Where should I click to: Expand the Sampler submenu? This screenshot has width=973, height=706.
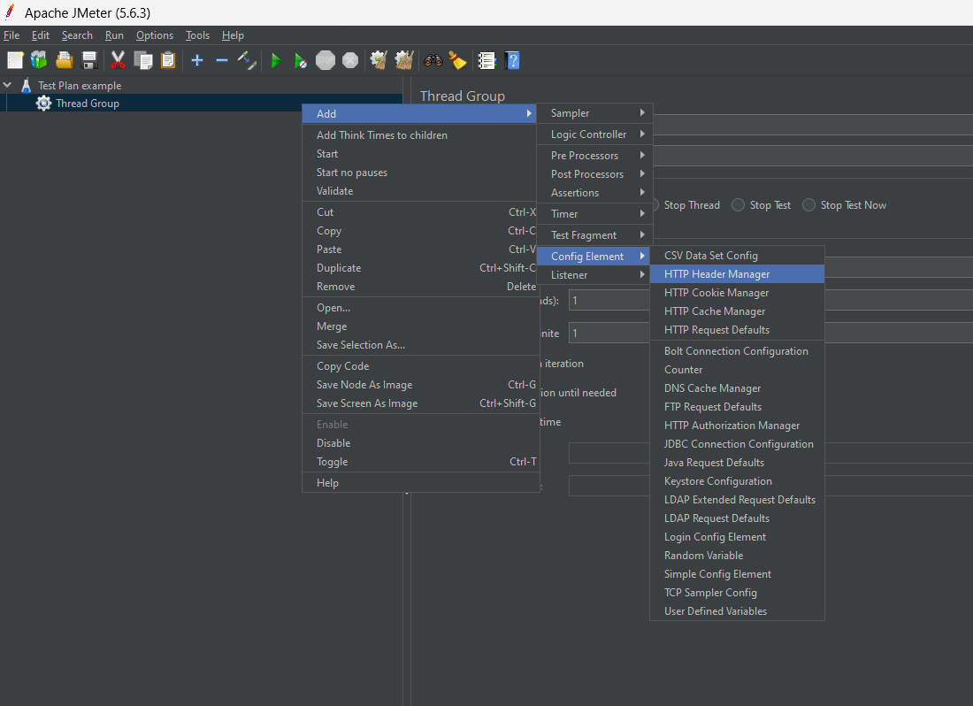tap(594, 113)
